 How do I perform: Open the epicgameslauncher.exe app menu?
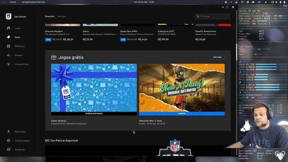click(33, 2)
